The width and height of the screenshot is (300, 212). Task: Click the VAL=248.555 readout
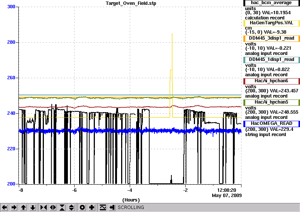(x=284, y=112)
